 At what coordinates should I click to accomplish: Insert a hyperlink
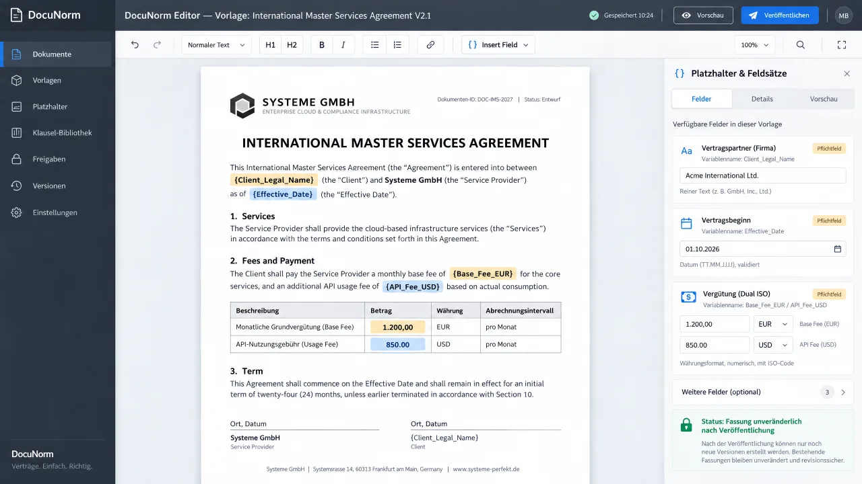430,45
